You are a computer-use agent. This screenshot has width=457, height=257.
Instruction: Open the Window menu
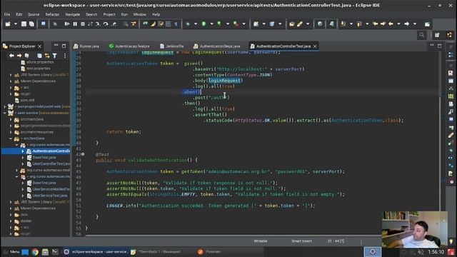tap(140, 14)
